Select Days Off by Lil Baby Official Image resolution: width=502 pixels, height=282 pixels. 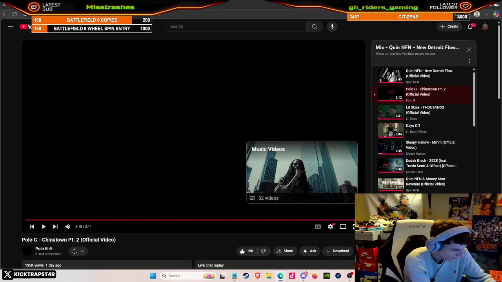[423, 130]
